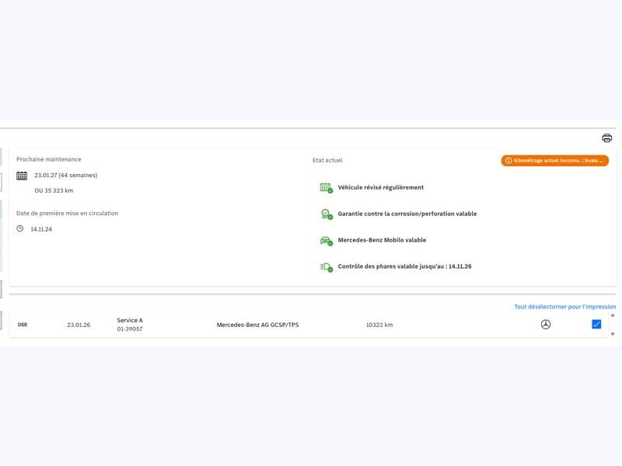Screen dimensions: 622x466
Task: Select the Service A 01-39057 entry
Action: coord(130,325)
